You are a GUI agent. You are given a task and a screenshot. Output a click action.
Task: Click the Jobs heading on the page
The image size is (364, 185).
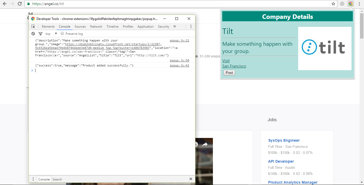pos(272,120)
